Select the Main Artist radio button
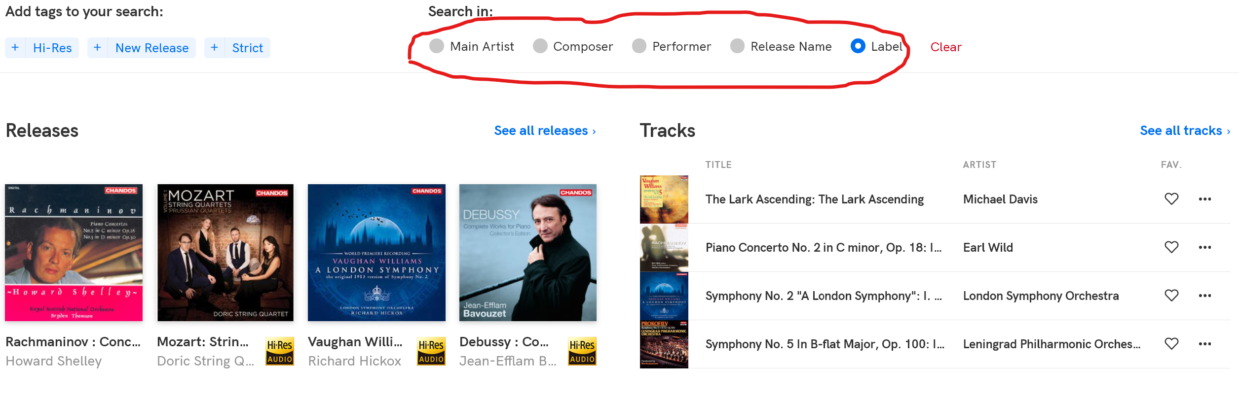 pyautogui.click(x=437, y=46)
